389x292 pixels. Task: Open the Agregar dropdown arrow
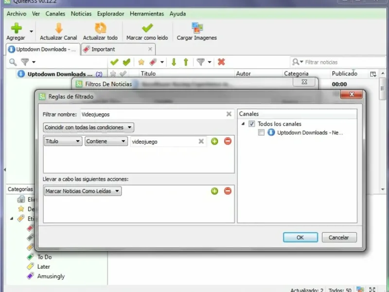(x=31, y=32)
